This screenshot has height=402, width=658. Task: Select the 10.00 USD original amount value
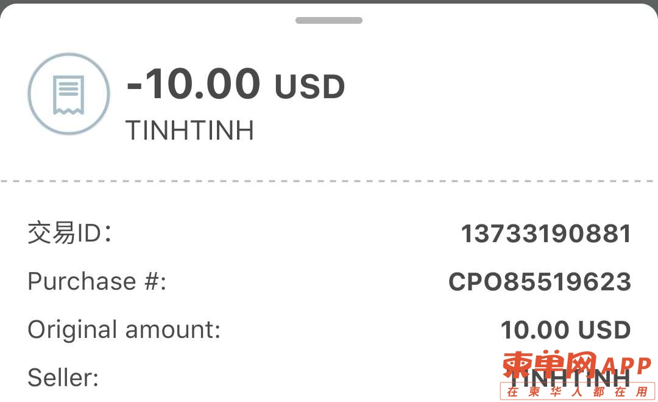(565, 330)
